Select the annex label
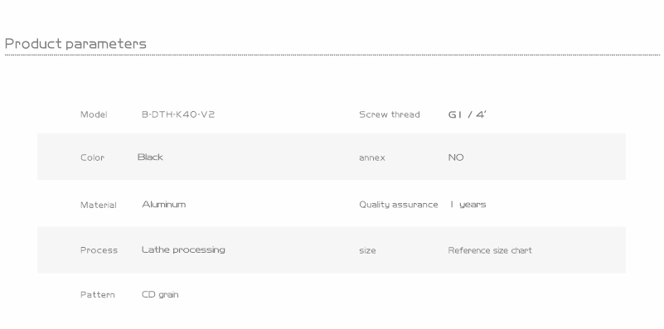664x329 pixels. [x=372, y=157]
